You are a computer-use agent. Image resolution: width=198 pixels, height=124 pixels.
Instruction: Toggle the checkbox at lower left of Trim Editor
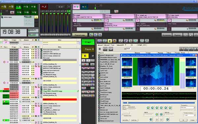(x=122, y=115)
